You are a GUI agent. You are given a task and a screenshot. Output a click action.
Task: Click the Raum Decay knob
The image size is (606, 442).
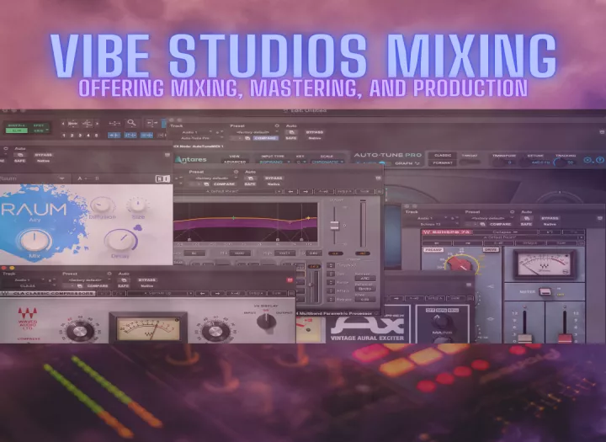pos(120,240)
